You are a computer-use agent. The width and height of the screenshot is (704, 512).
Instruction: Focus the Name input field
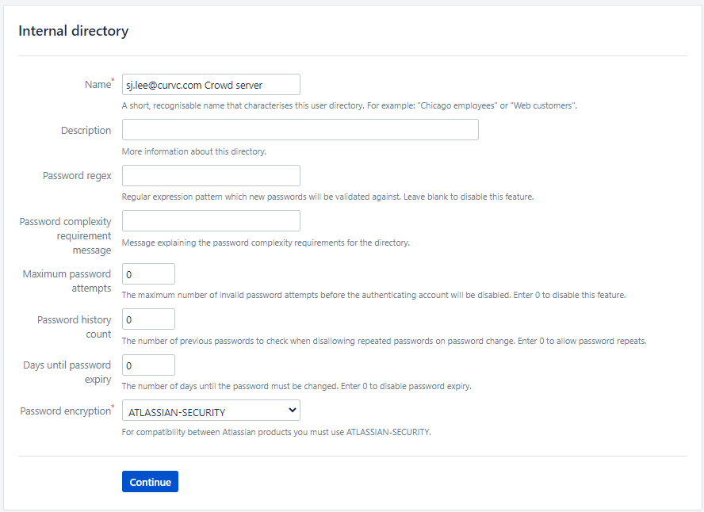(211, 84)
